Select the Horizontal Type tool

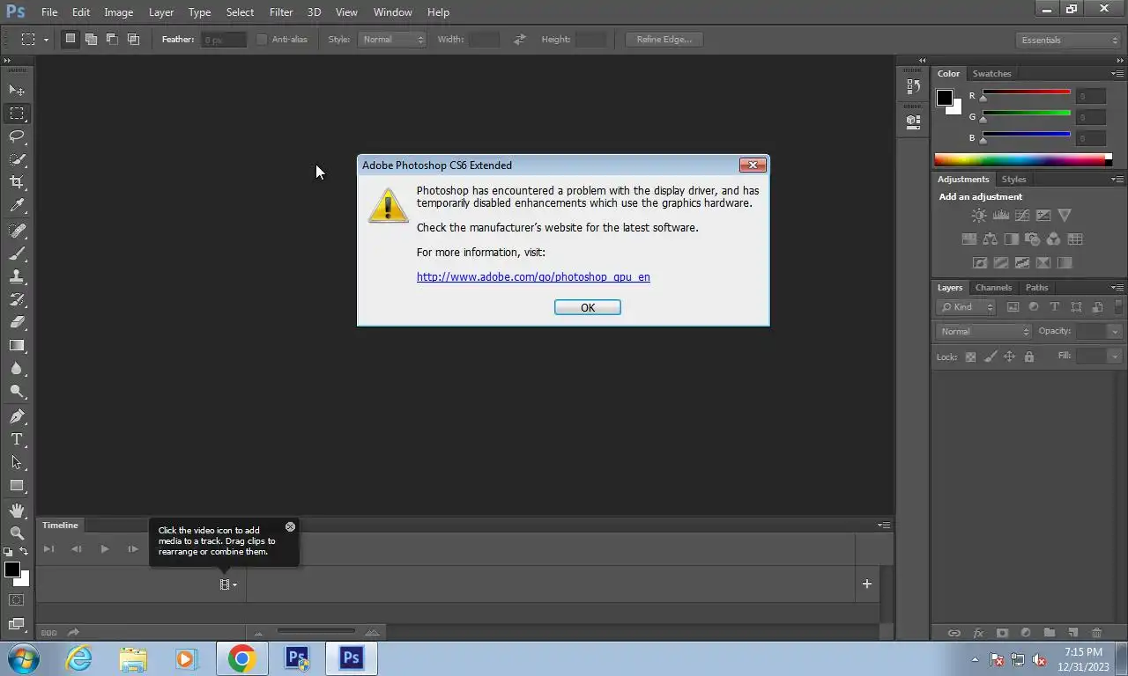tap(17, 439)
